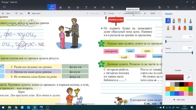Activate the Crop tool
This screenshot has width=196, height=110.
point(19,13)
